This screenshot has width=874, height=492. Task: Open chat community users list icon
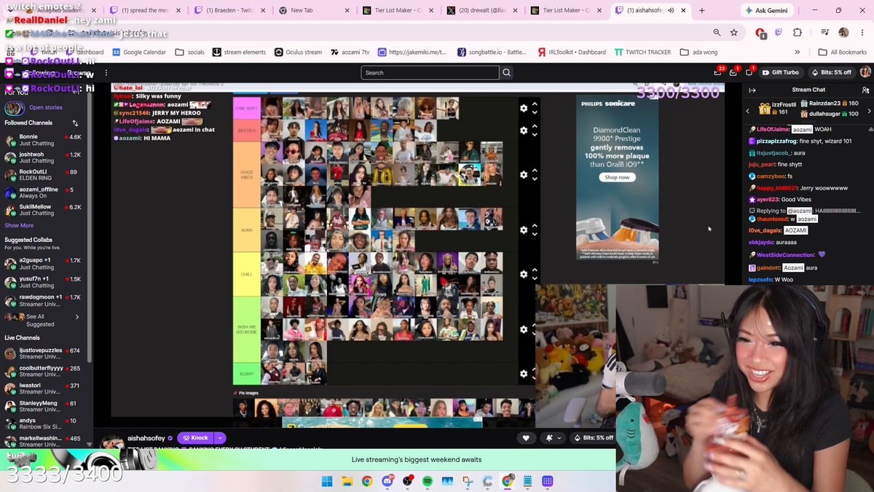(x=865, y=90)
